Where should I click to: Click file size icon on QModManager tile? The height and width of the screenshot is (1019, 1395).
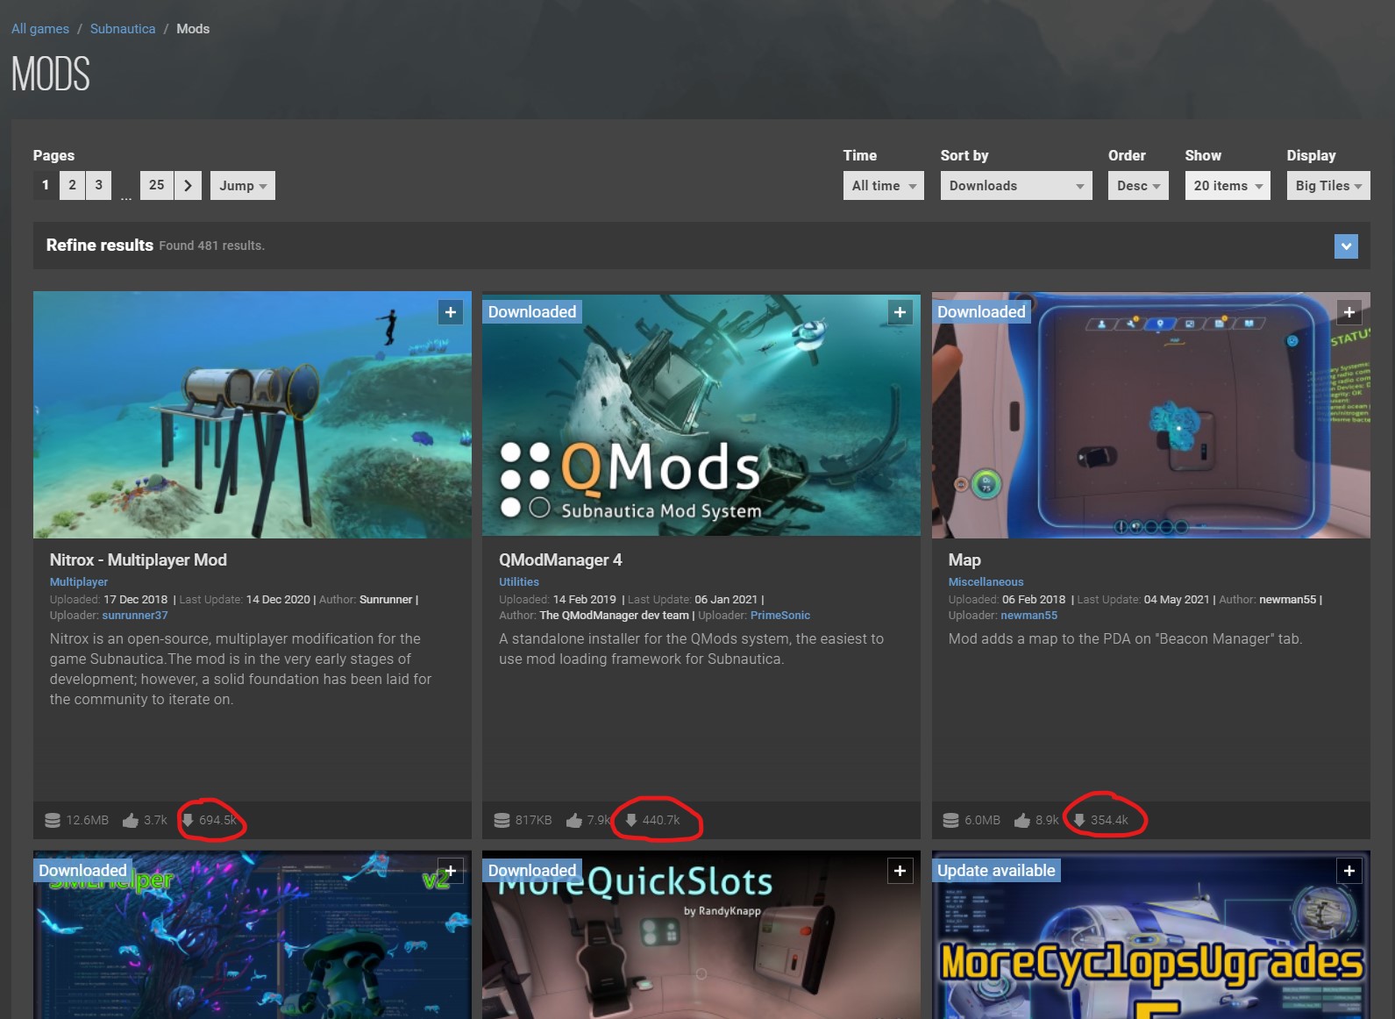502,820
